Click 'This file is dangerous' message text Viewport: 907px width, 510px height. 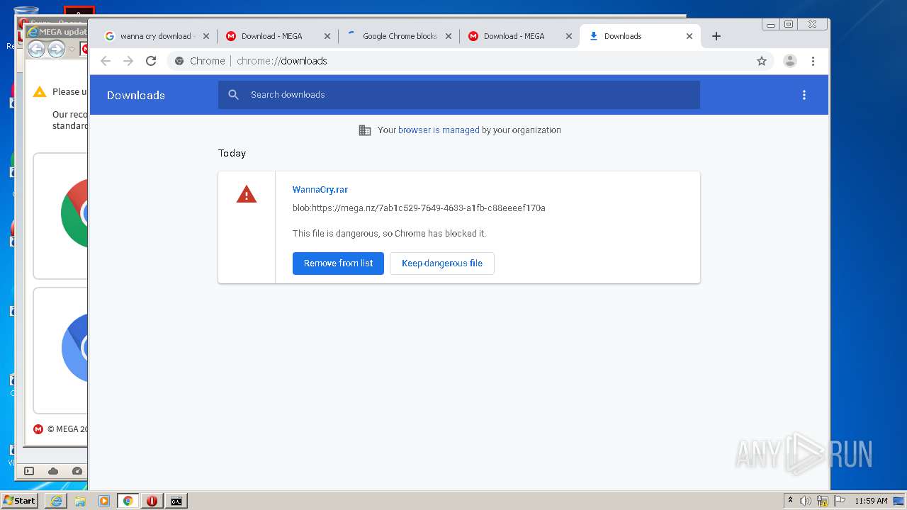(x=389, y=234)
